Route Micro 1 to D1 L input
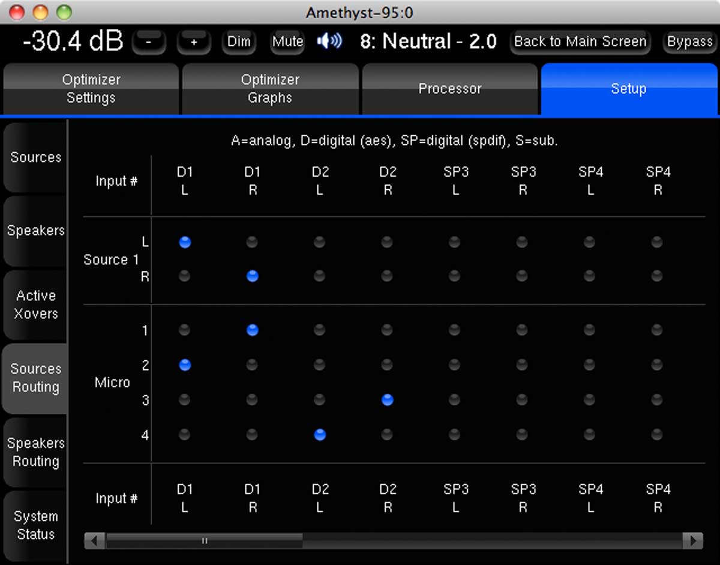Screen dimensions: 720x565 tap(185, 330)
